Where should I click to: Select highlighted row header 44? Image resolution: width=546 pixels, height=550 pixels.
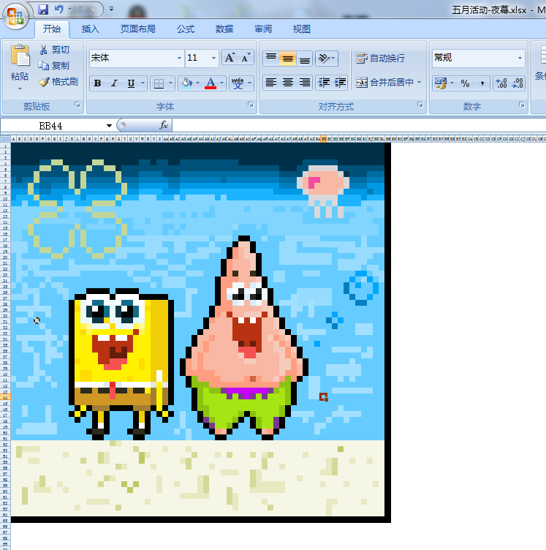coord(5,397)
